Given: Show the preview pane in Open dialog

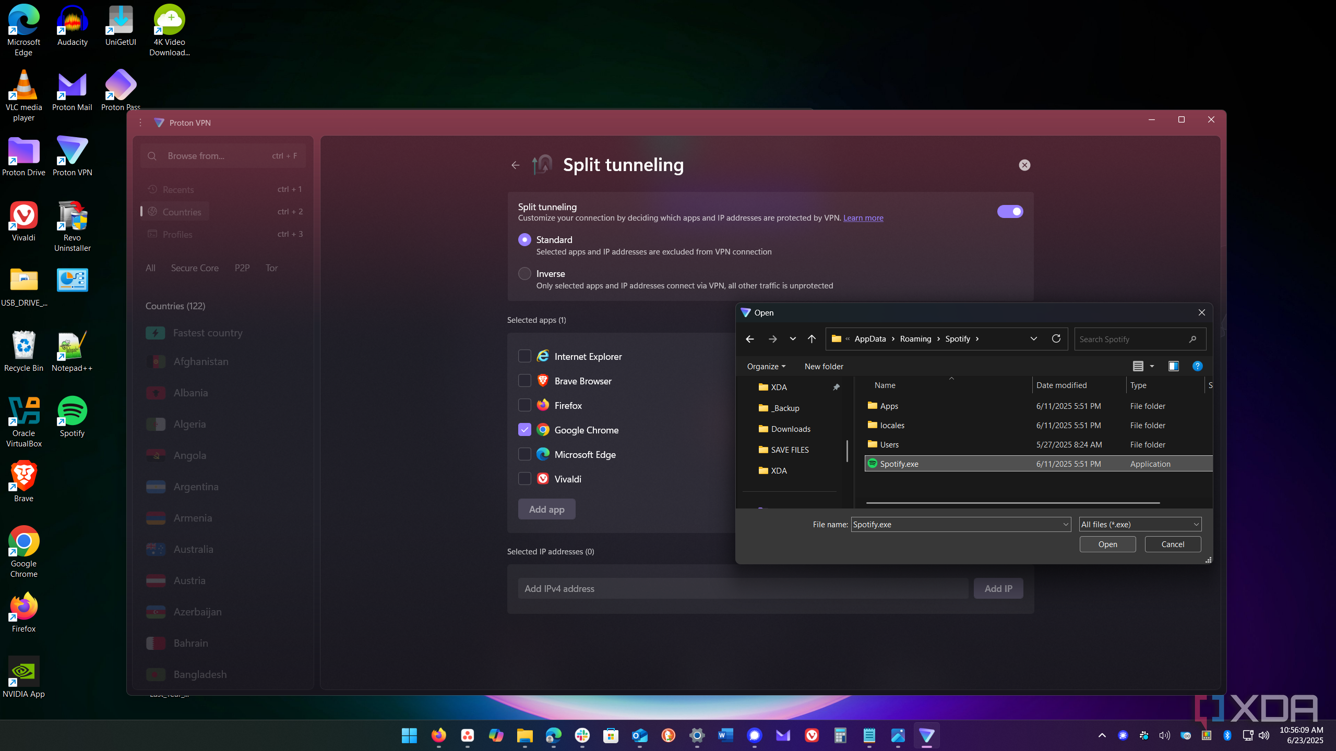Looking at the screenshot, I should [1174, 366].
